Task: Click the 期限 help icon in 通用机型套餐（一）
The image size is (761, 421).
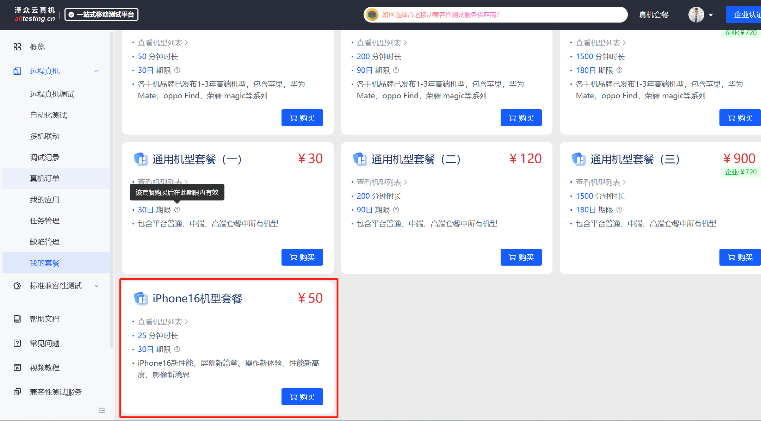Action: pos(177,210)
